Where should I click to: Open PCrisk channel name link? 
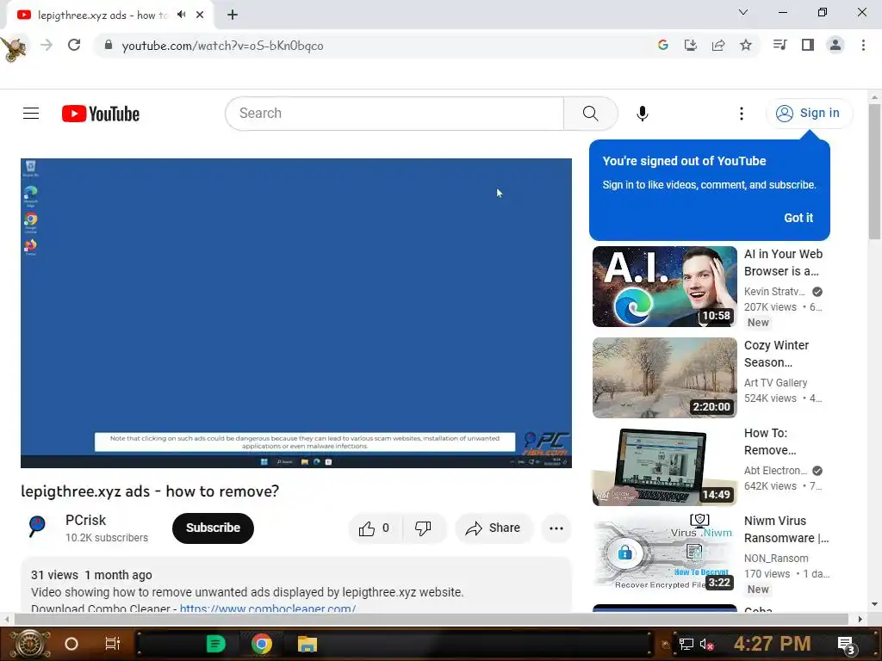point(85,521)
